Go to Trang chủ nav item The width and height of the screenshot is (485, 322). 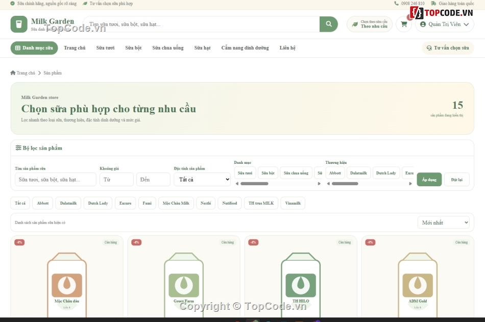point(75,48)
